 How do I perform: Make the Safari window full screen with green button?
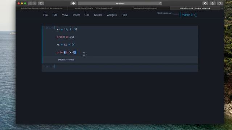[x=25, y=3]
